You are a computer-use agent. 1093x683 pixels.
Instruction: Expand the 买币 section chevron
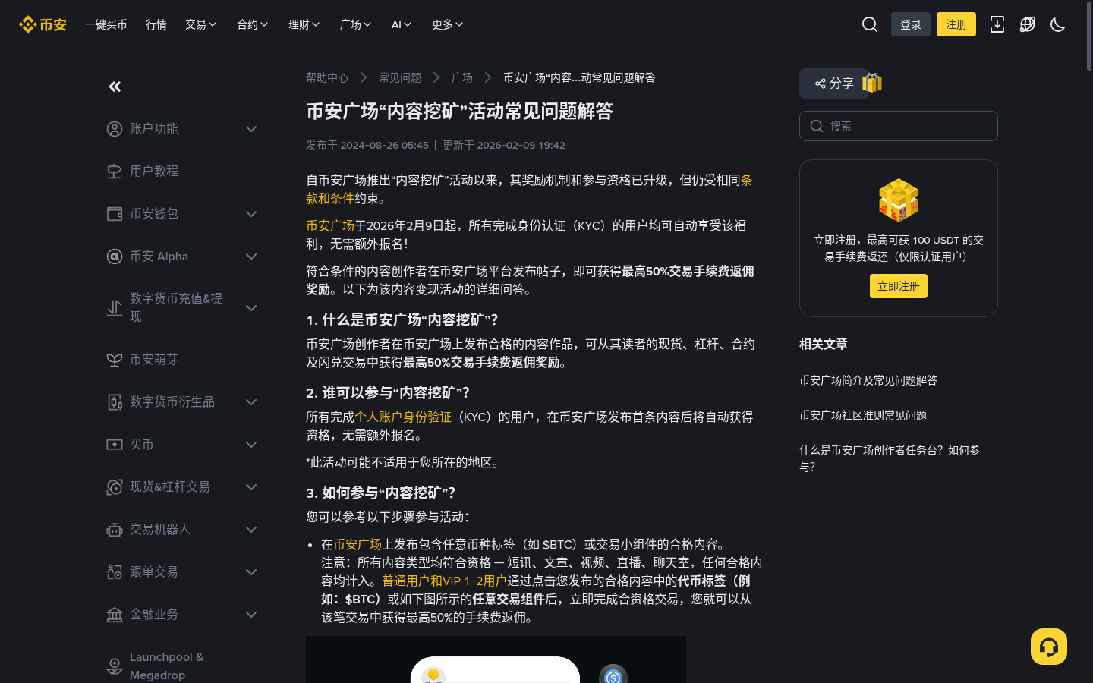pos(251,445)
